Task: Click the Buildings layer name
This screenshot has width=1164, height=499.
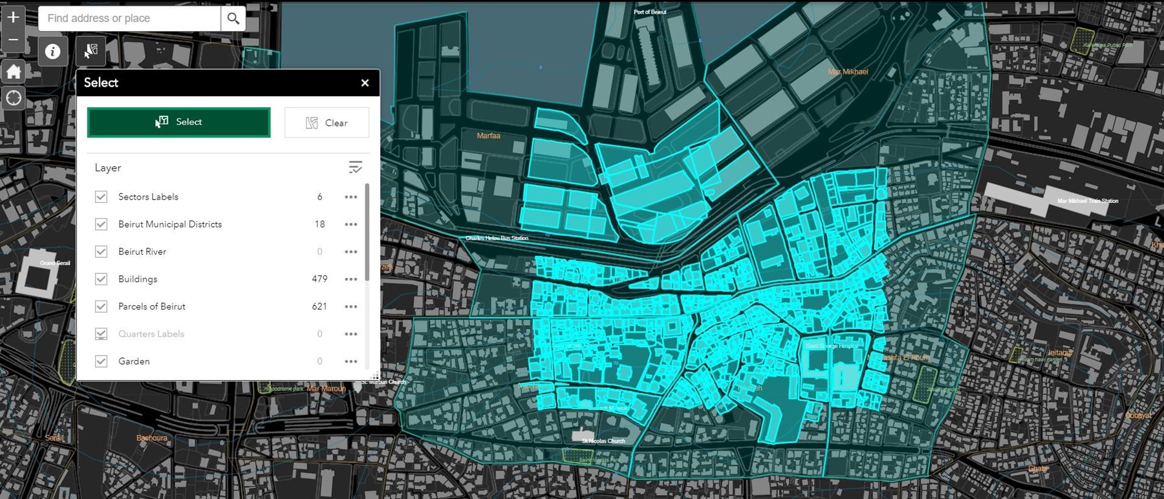Action: [138, 279]
